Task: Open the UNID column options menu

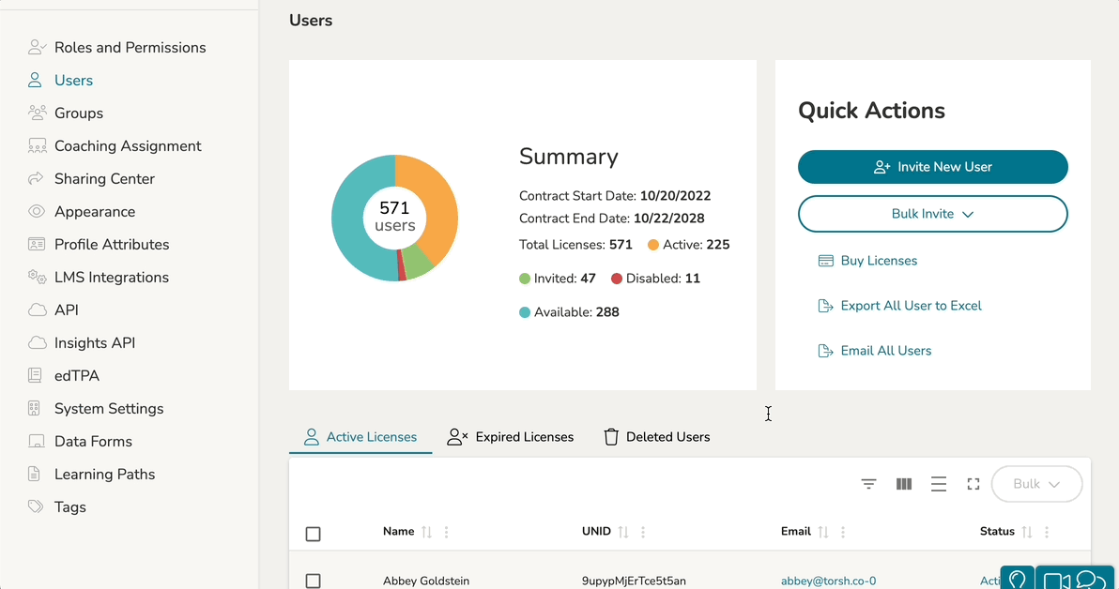Action: click(x=643, y=532)
